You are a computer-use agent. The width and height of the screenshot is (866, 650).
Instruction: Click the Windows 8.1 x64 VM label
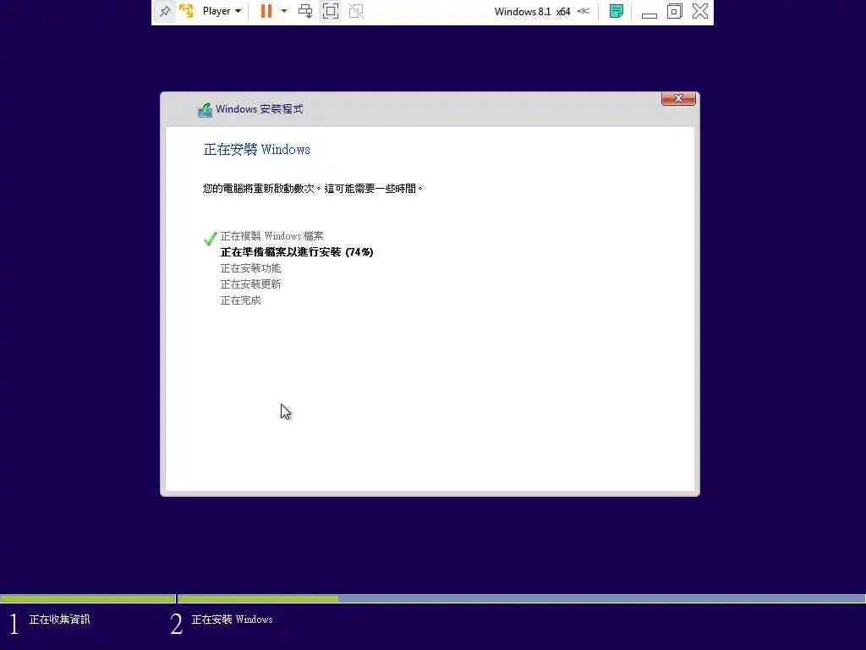532,12
